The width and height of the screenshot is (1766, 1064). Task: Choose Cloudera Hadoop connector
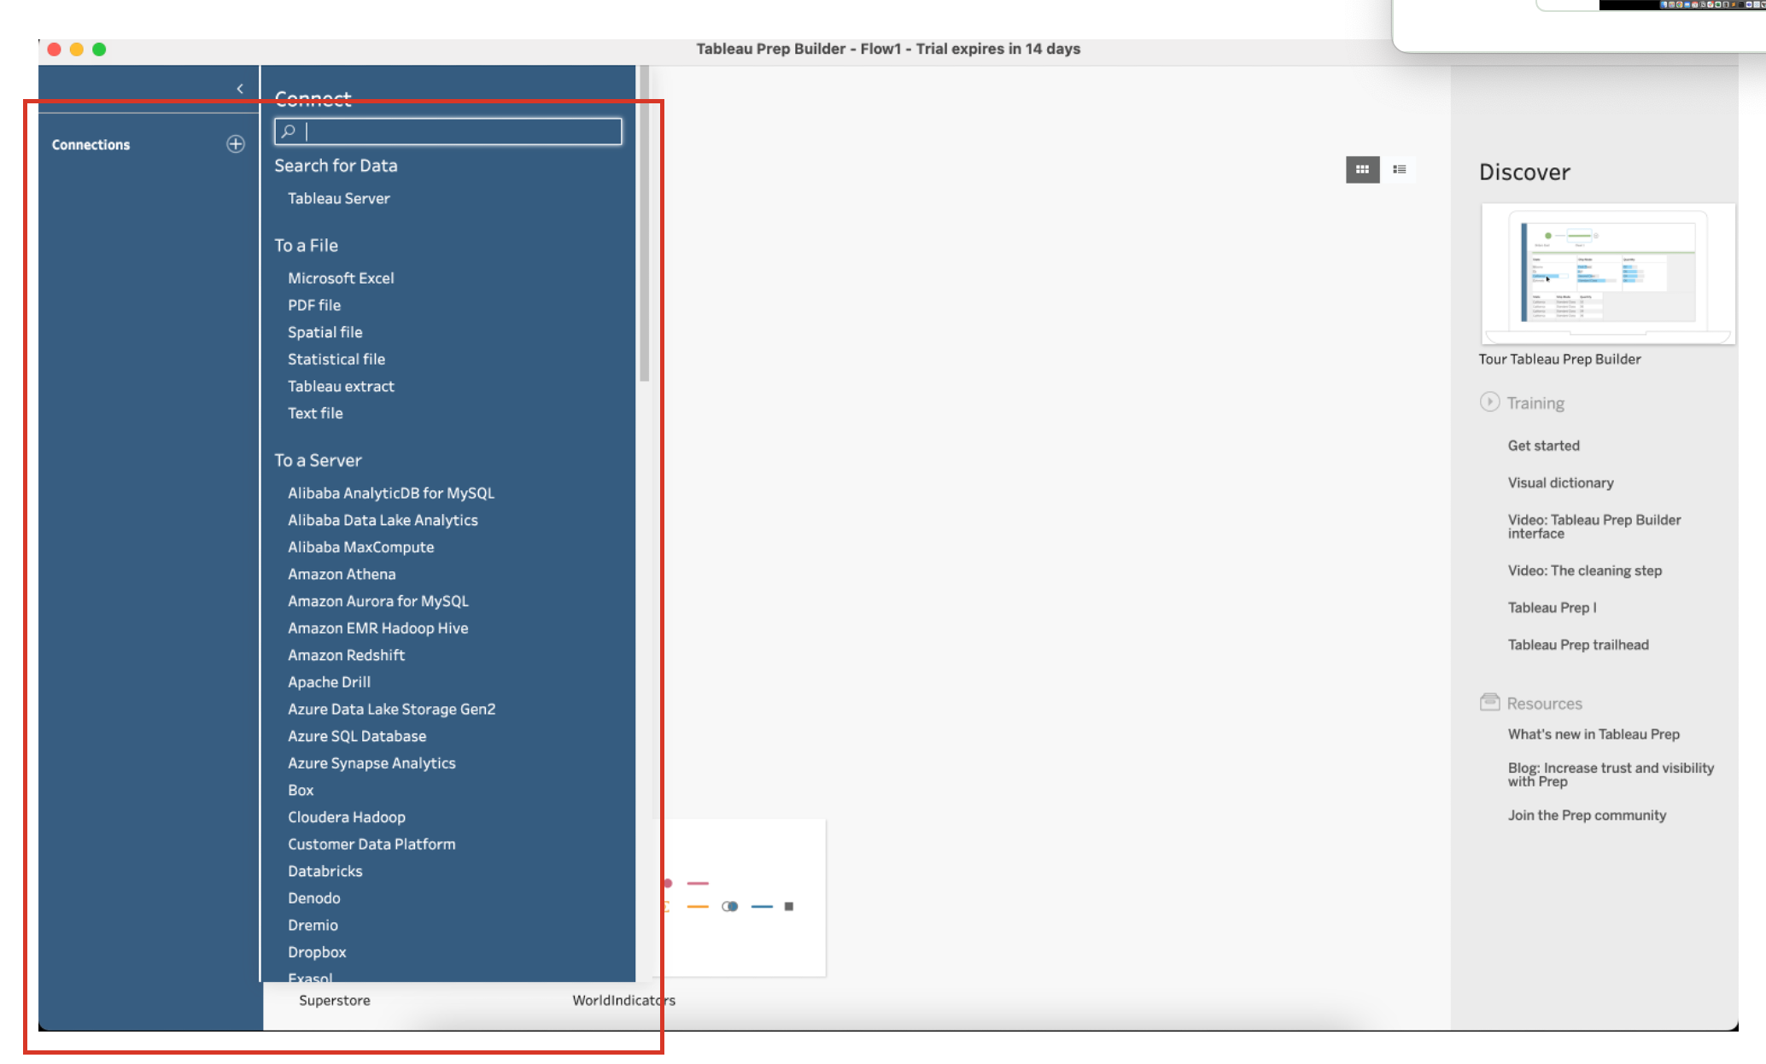346,817
